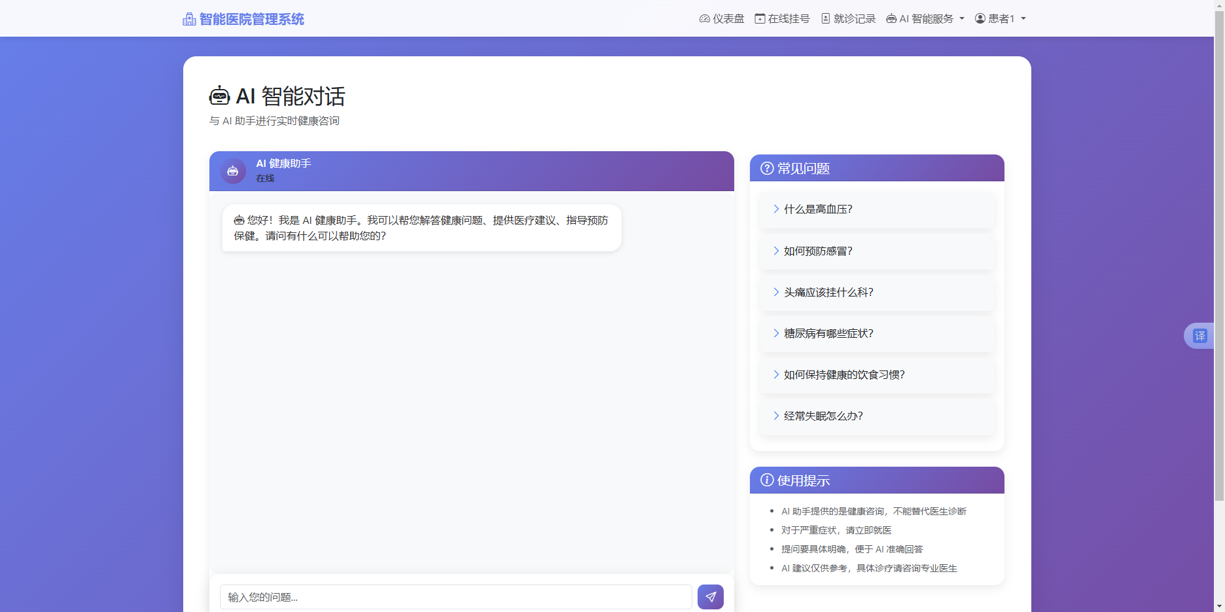Click the AI 健康助手 robot avatar
Screen dimensions: 1225x612
click(232, 170)
